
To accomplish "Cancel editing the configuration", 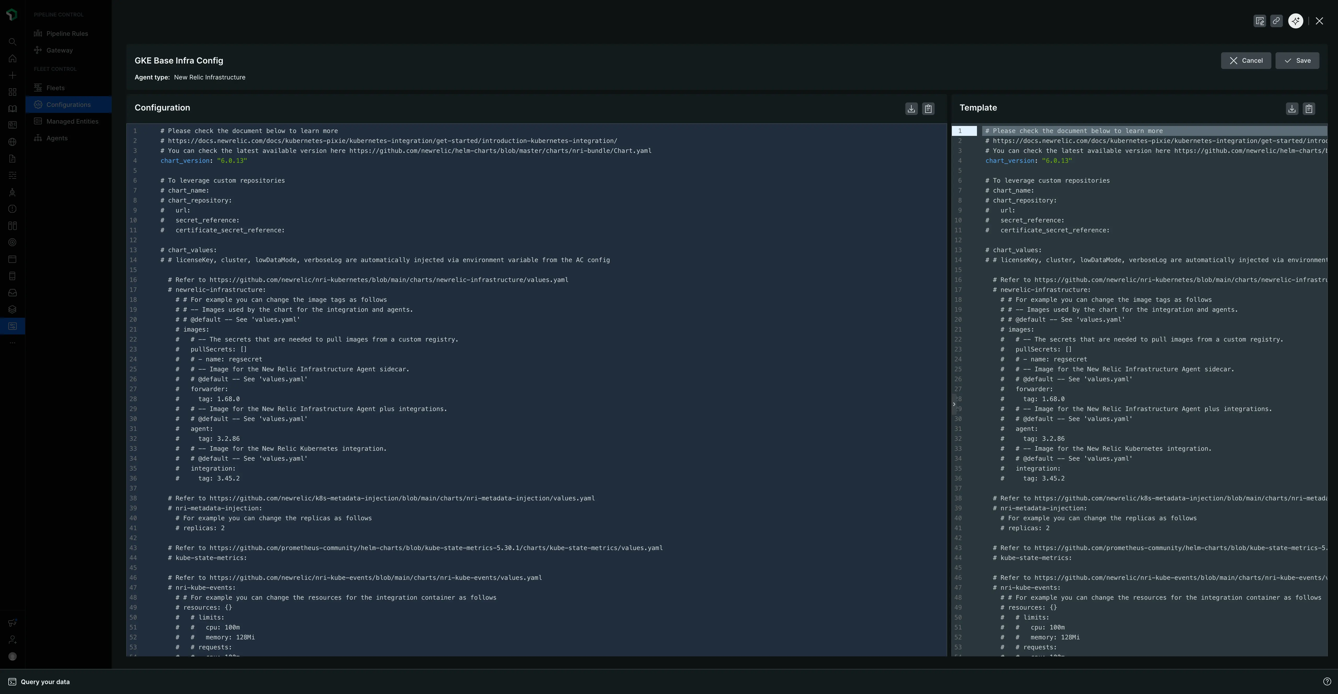I will (x=1246, y=60).
